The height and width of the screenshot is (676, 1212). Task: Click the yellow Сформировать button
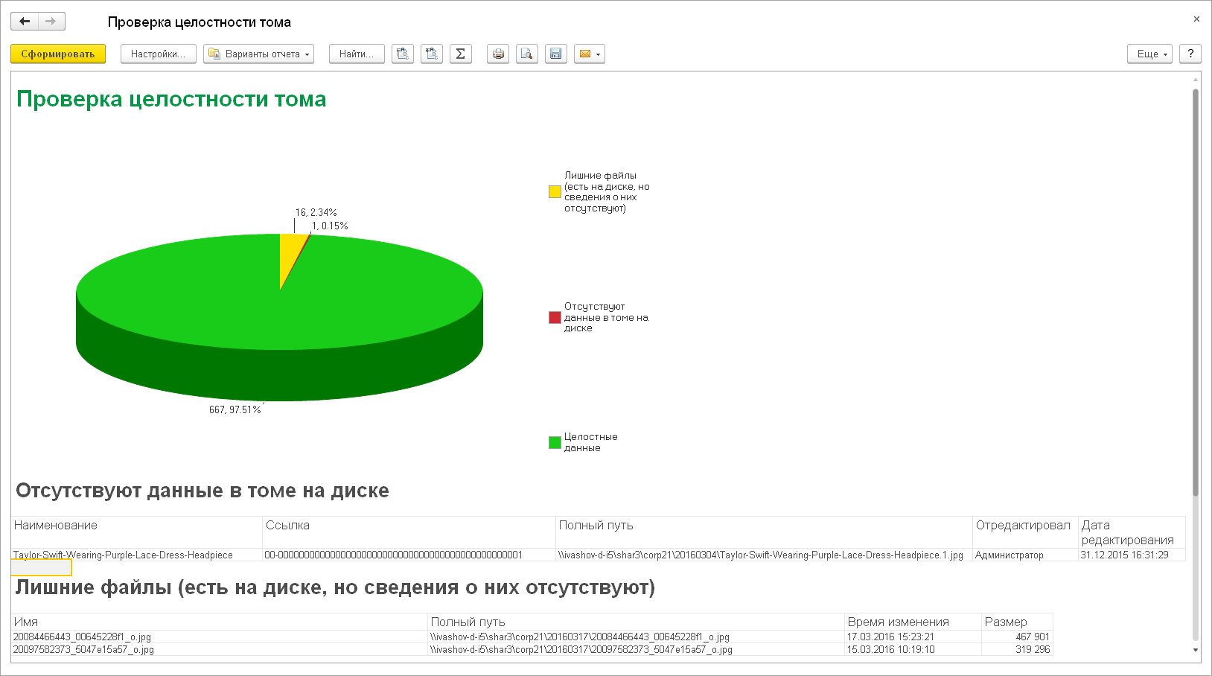(58, 54)
